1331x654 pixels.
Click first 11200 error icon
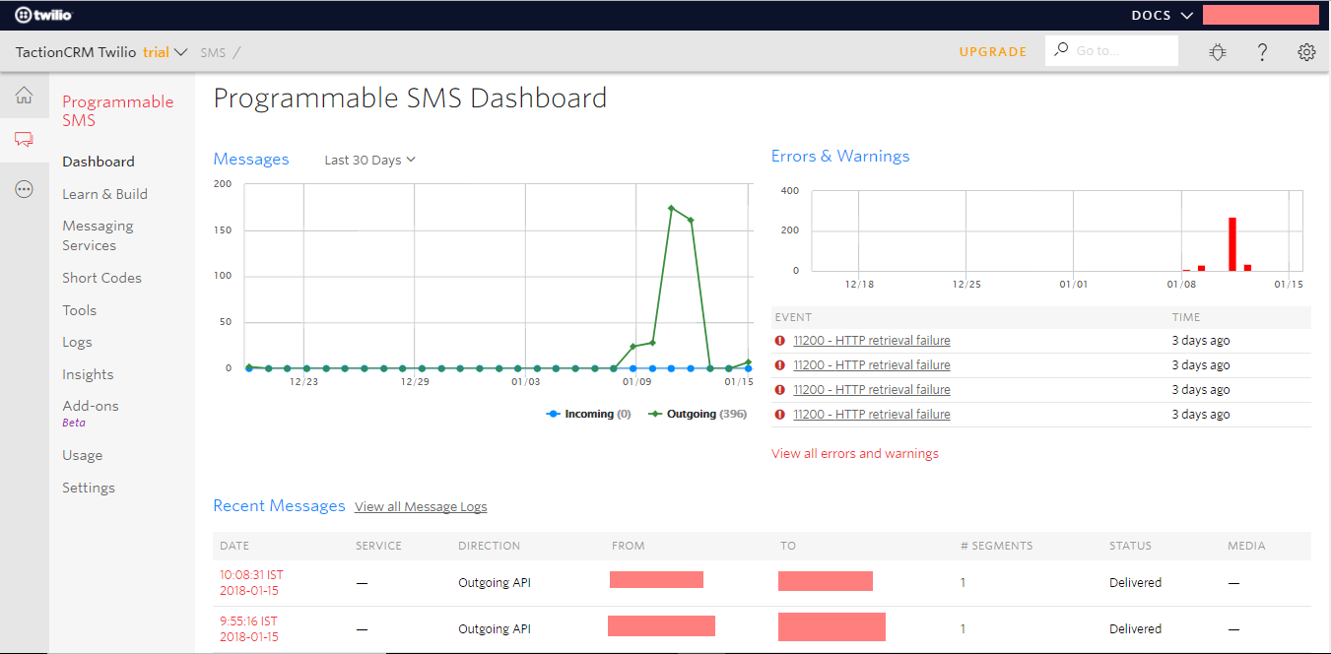click(780, 341)
